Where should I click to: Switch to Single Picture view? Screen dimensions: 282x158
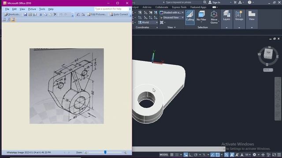pyautogui.click(x=13, y=19)
